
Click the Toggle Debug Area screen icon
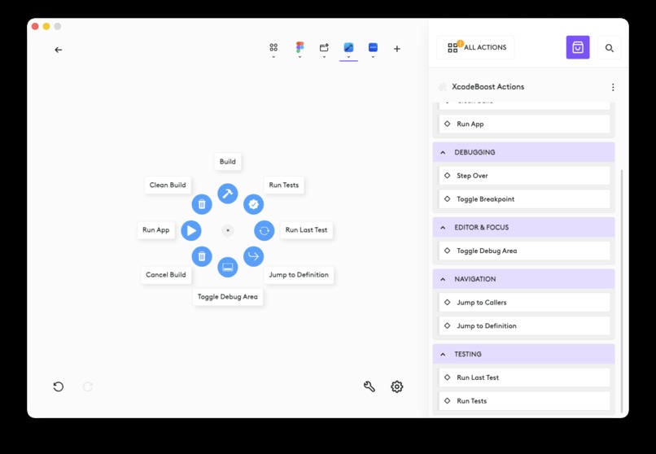tap(228, 267)
